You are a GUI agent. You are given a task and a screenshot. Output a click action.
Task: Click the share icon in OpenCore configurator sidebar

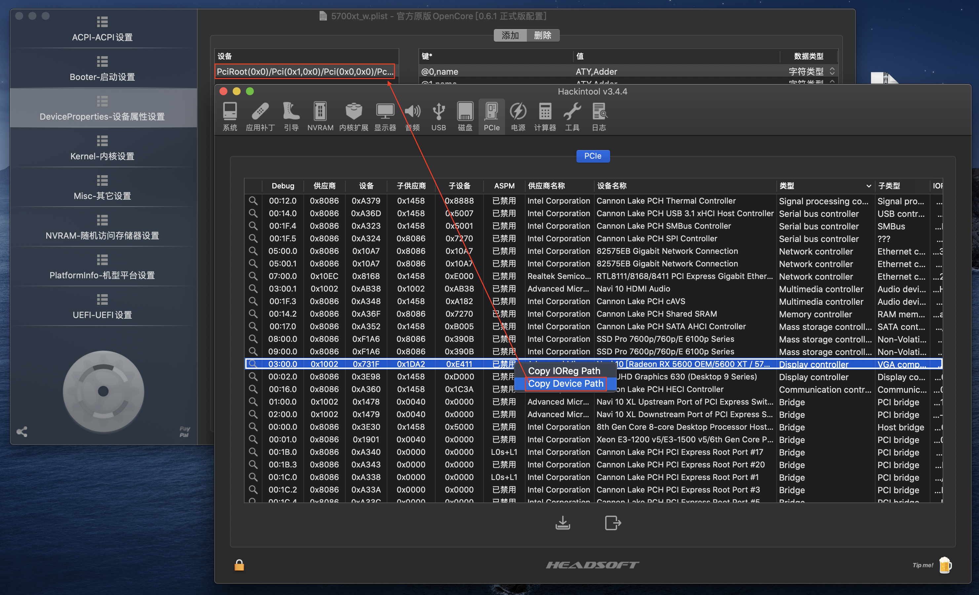coord(22,432)
